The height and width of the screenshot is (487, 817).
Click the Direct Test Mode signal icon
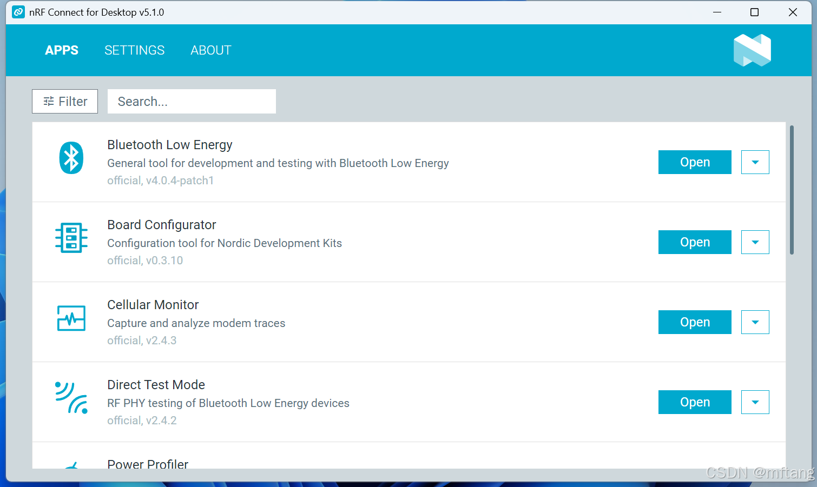coord(71,398)
